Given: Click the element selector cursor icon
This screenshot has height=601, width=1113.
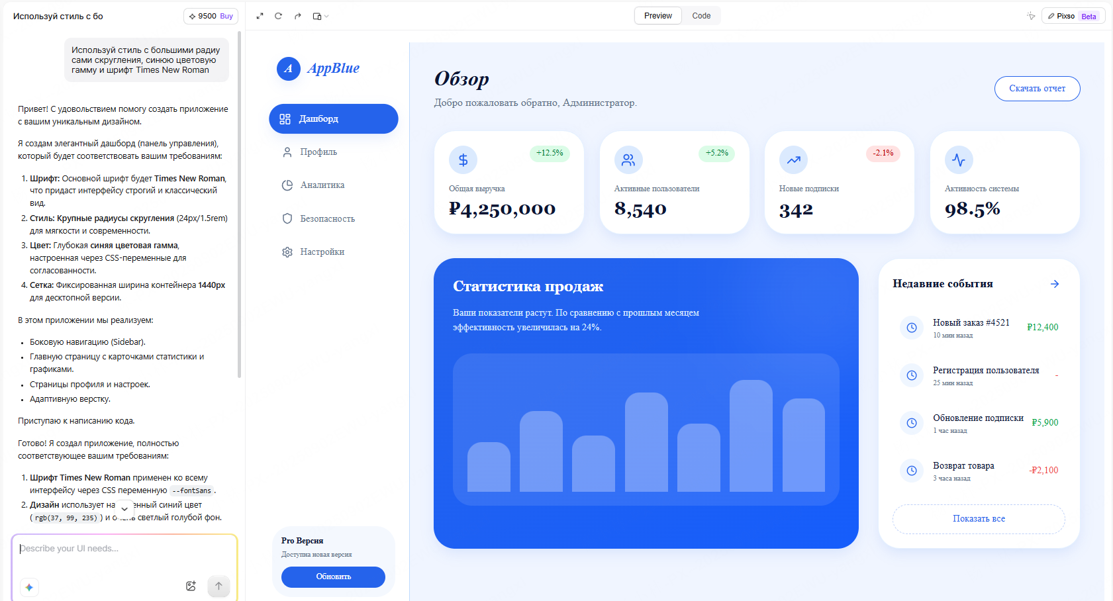Looking at the screenshot, I should coord(1031,16).
